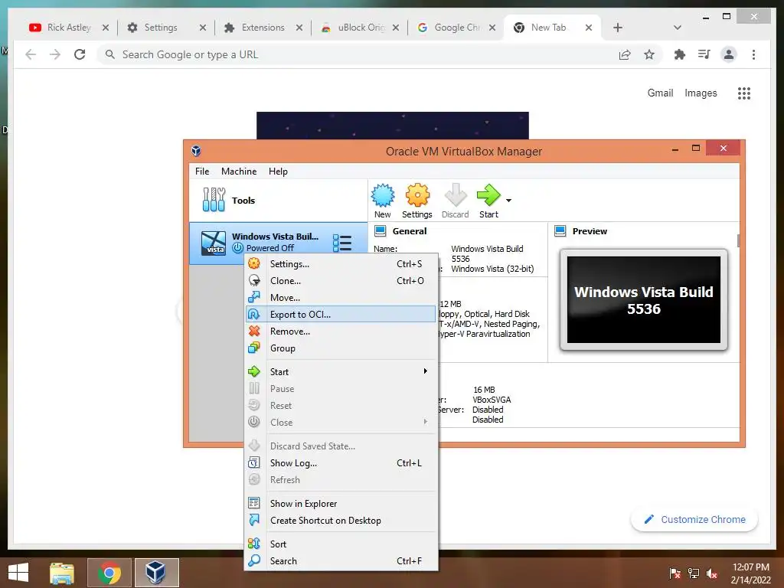Image resolution: width=784 pixels, height=588 pixels.
Task: Click the green Start arrow in toolbar
Action: point(488,201)
